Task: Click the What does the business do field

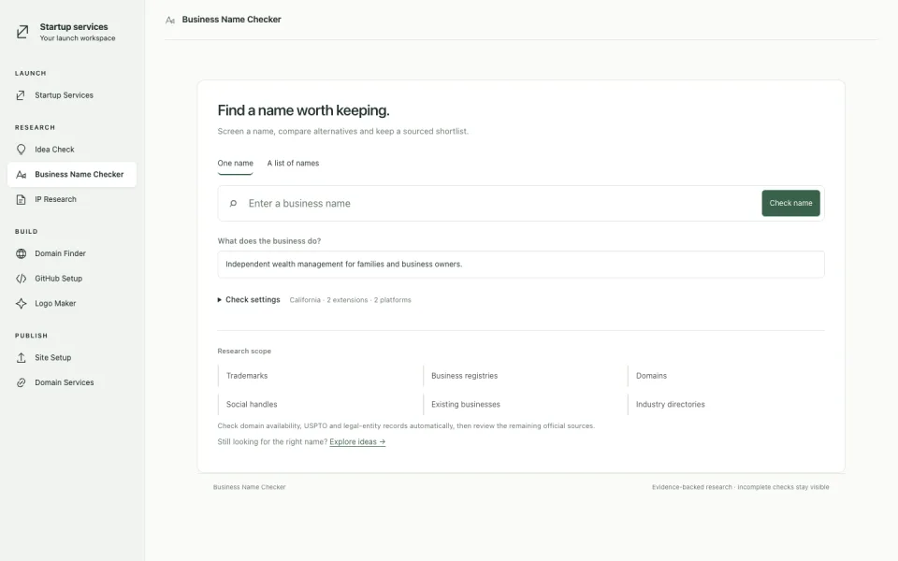Action: click(x=521, y=265)
